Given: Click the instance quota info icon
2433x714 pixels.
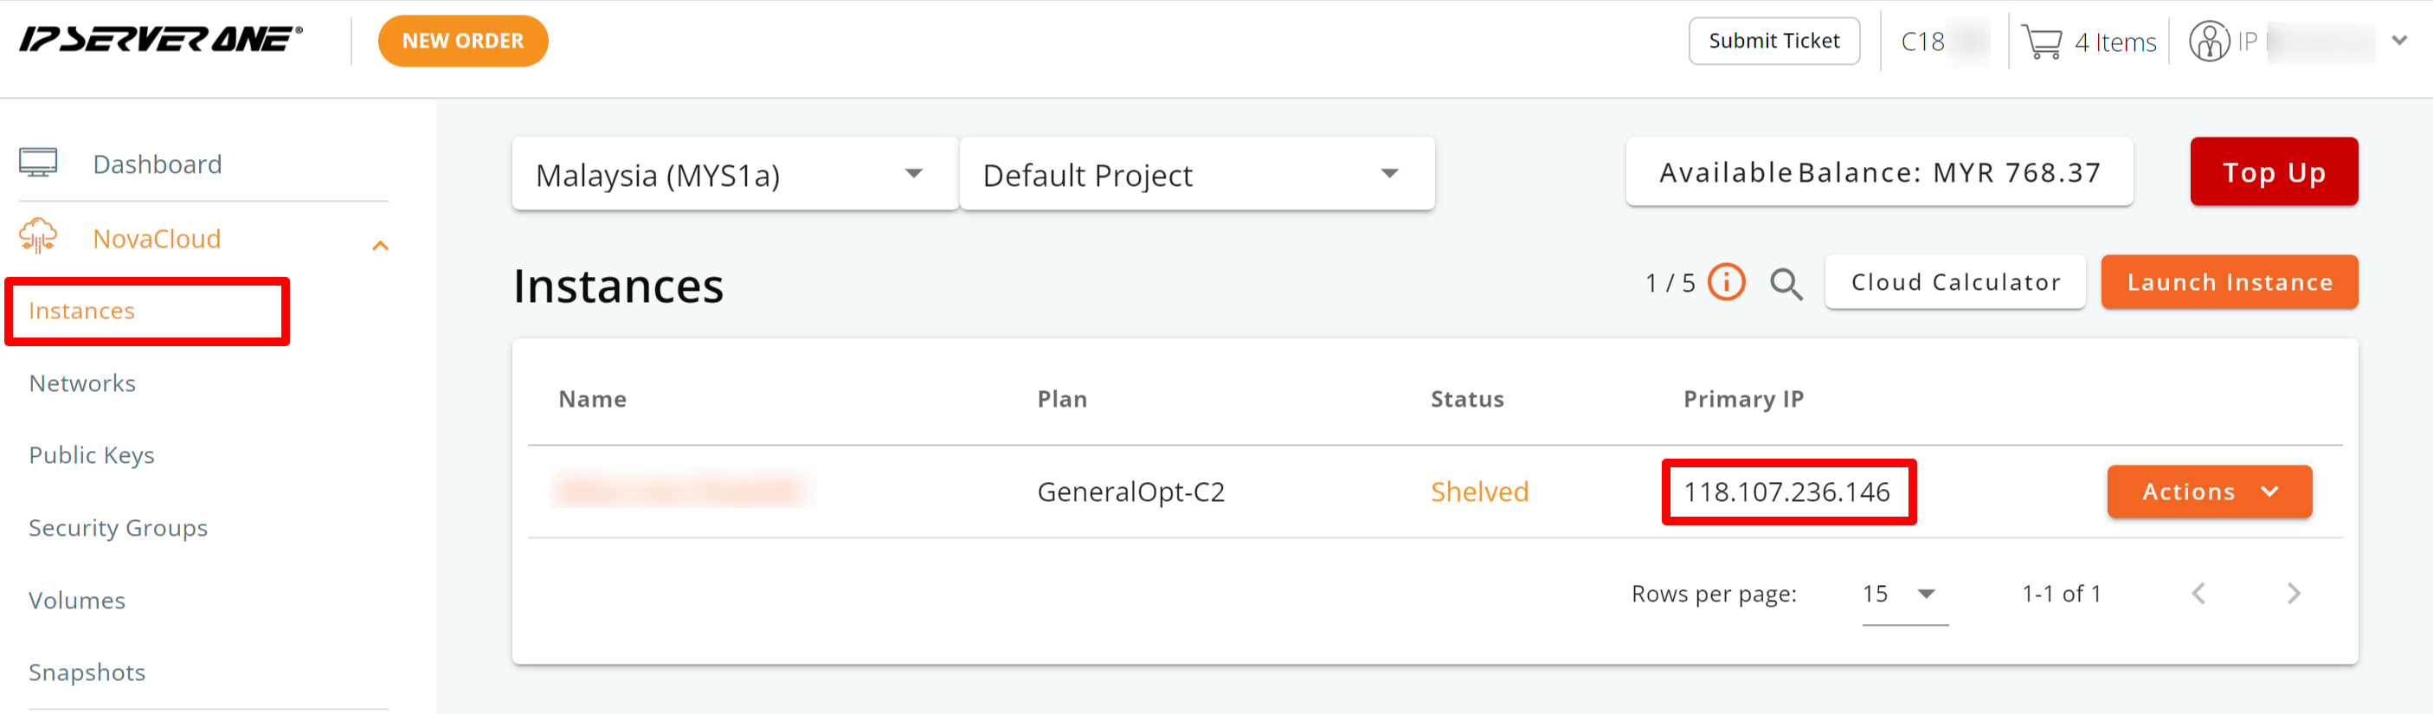Looking at the screenshot, I should [1727, 282].
